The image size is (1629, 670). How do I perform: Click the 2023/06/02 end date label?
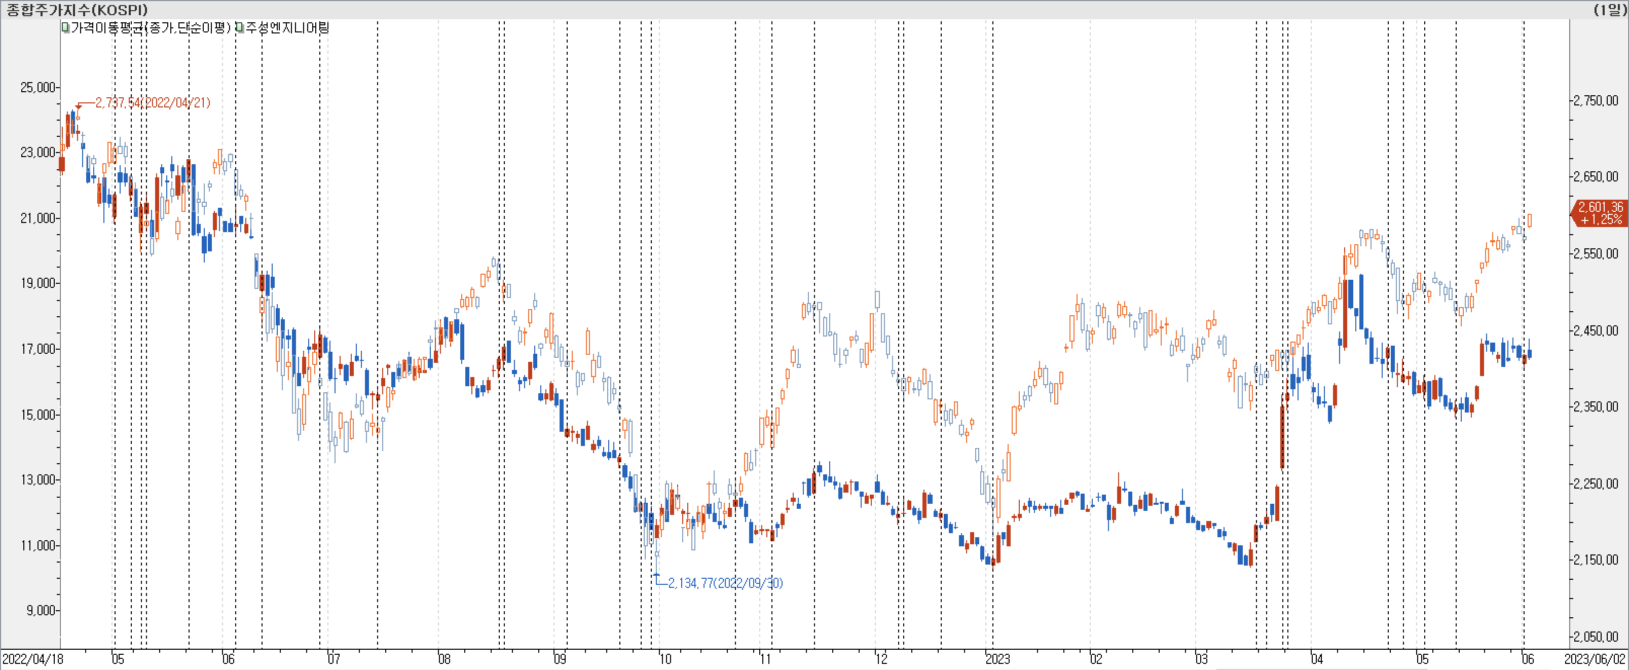[x=1595, y=659]
